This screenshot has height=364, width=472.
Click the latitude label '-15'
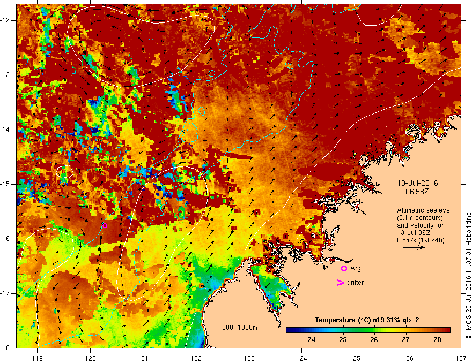pyautogui.click(x=6, y=184)
